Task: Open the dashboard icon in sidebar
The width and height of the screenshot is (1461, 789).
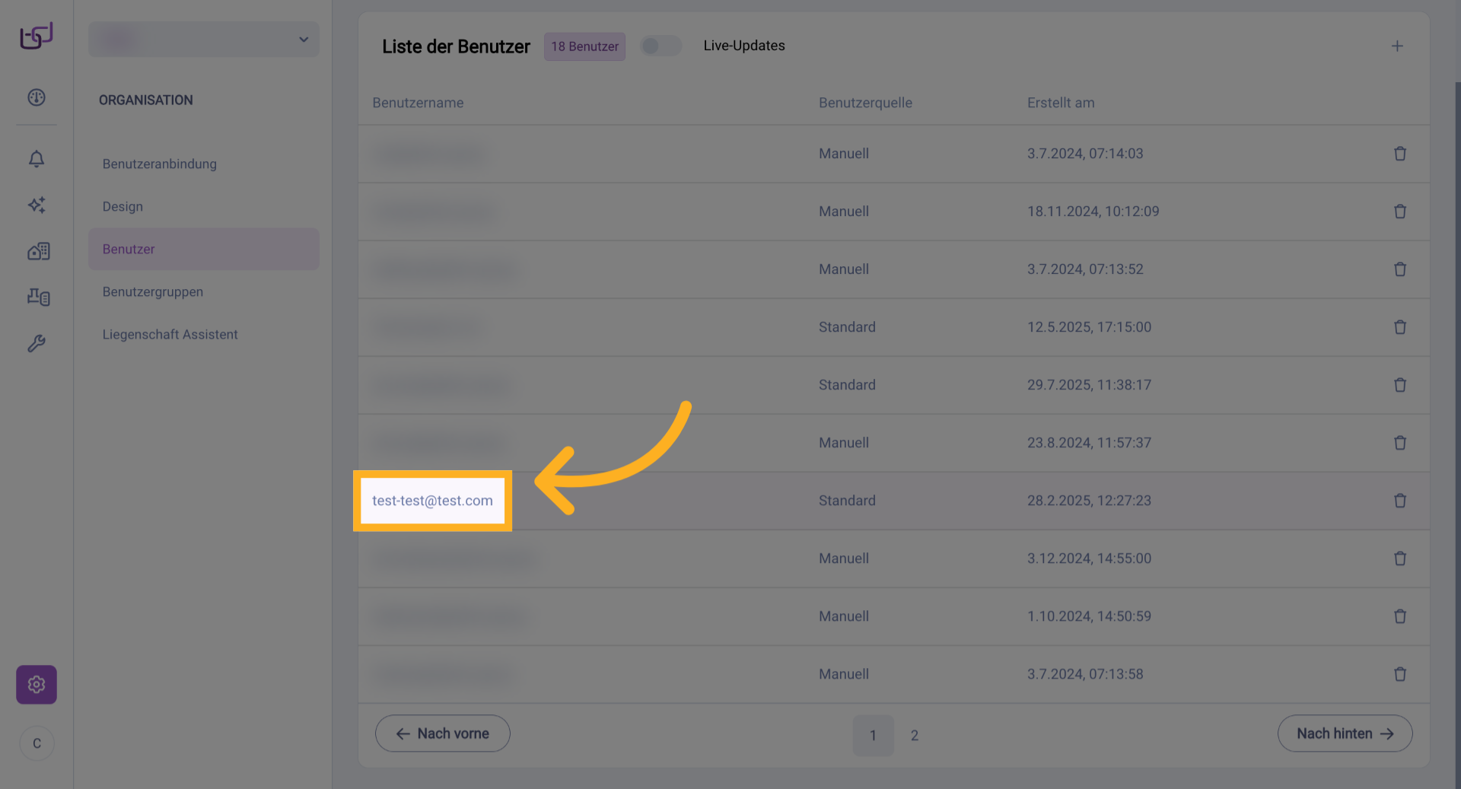Action: pyautogui.click(x=37, y=97)
